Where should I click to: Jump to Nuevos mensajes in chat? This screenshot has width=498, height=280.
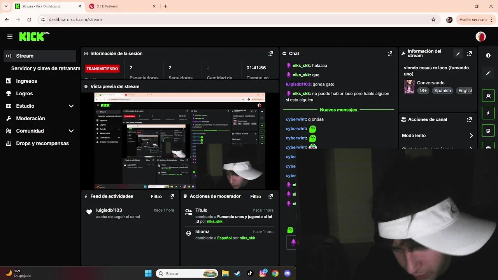coord(338,110)
